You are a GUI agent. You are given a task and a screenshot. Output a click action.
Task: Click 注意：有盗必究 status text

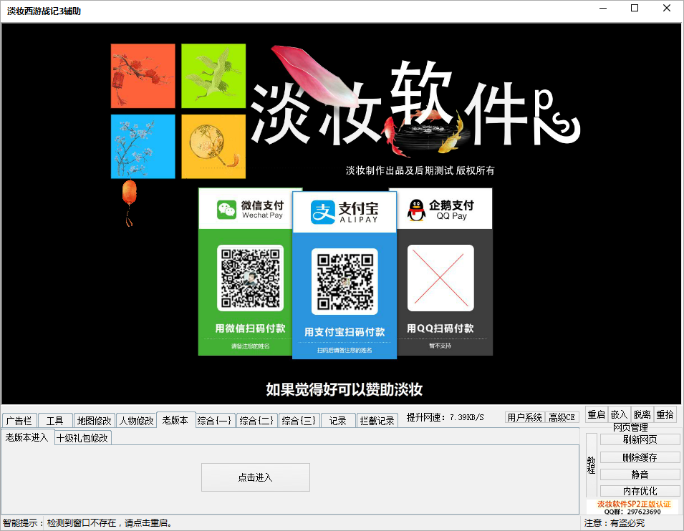(615, 522)
